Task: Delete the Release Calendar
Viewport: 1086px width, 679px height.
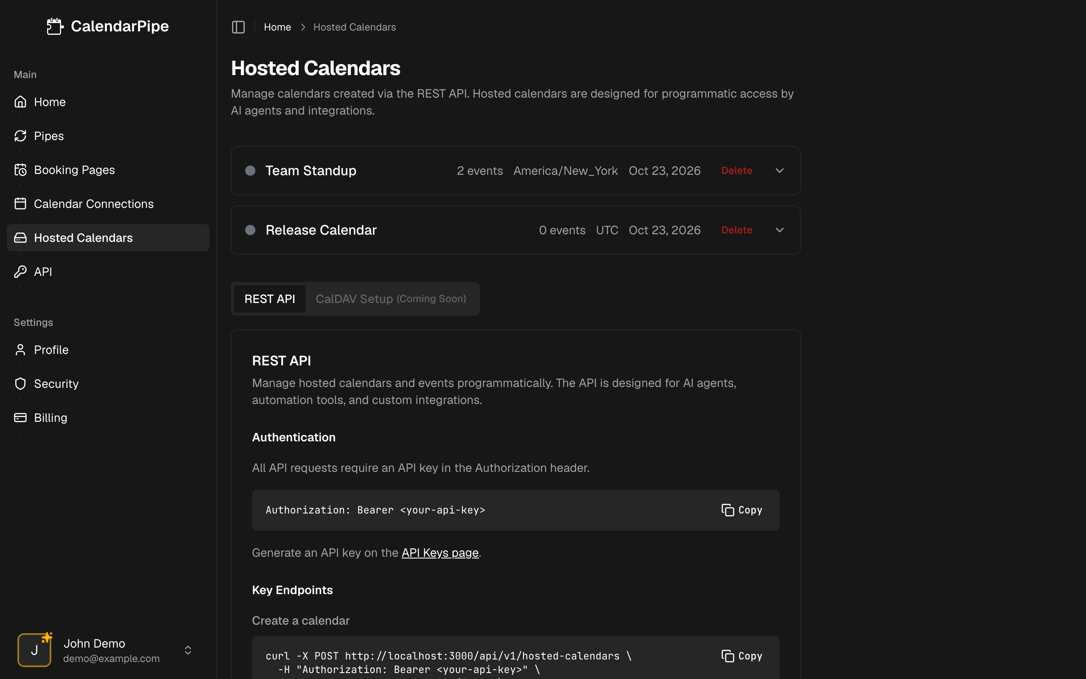Action: (x=736, y=230)
